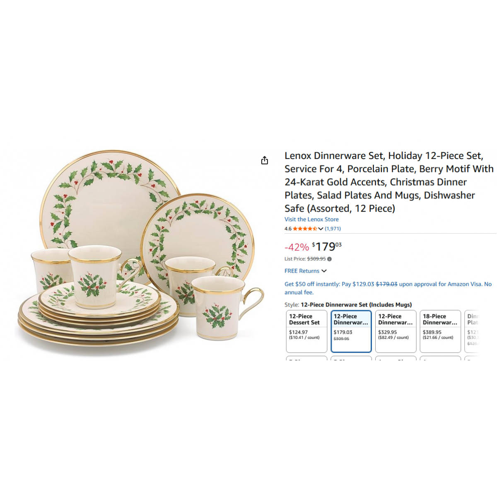Click the strikethrough $309.95 list price
This screenshot has width=497, height=497.
click(x=316, y=259)
